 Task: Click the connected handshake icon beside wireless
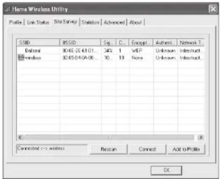click(21, 58)
